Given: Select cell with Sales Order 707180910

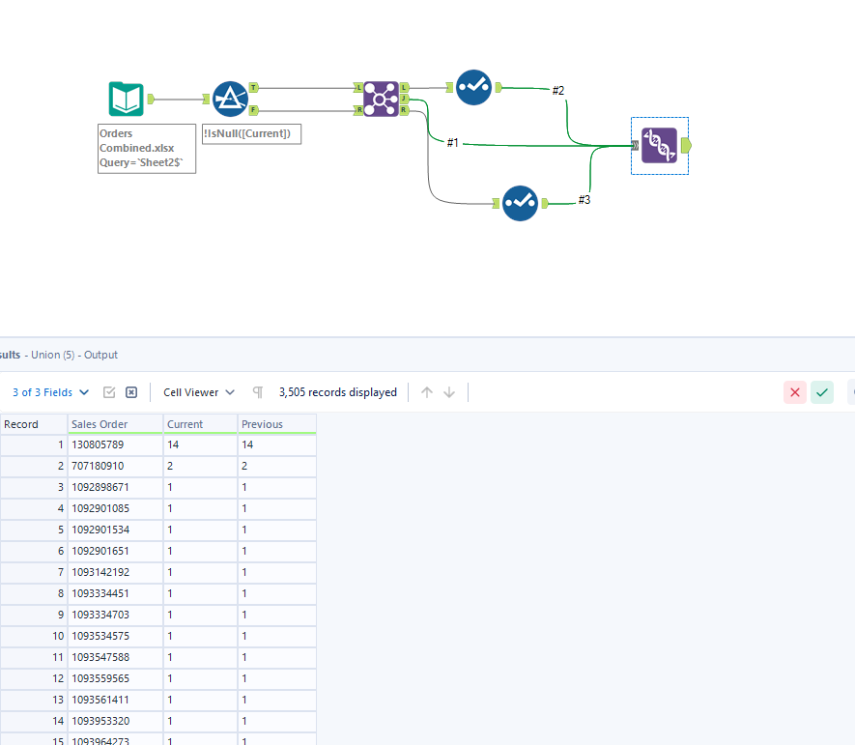Looking at the screenshot, I should click(115, 467).
